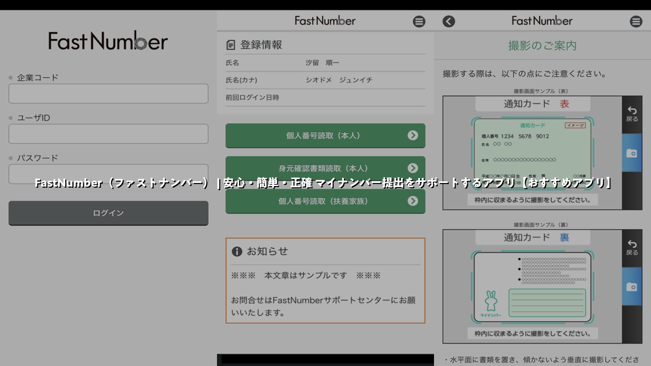Screen dimensions: 651x366
Task: Click arrow icon on 個人番号読取(扶養家族) button
Action: (413, 201)
